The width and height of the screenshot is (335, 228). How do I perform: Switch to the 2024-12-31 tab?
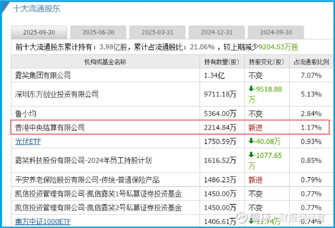(217, 32)
